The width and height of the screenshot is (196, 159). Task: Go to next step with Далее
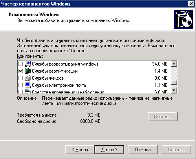coord(109,150)
